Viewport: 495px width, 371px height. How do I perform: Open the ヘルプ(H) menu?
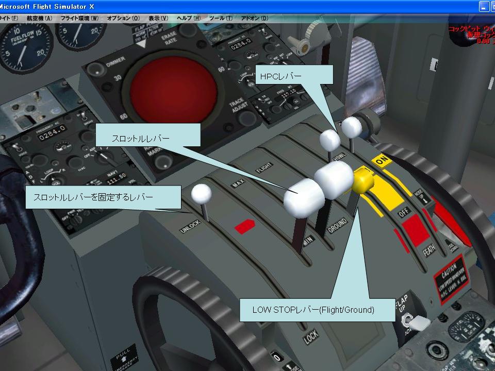pos(189,19)
